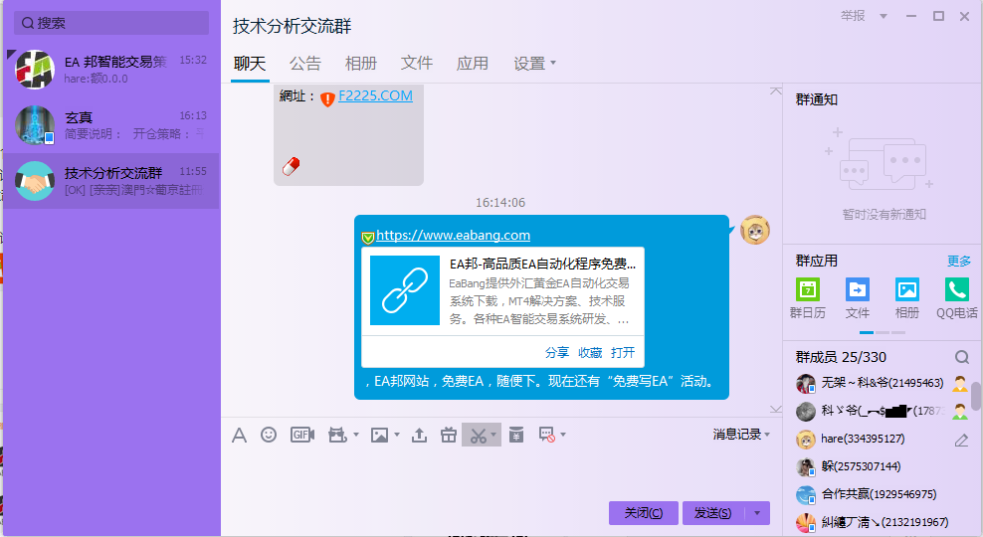983x537 pixels.
Task: Search group members magnifier icon
Action: pyautogui.click(x=962, y=357)
